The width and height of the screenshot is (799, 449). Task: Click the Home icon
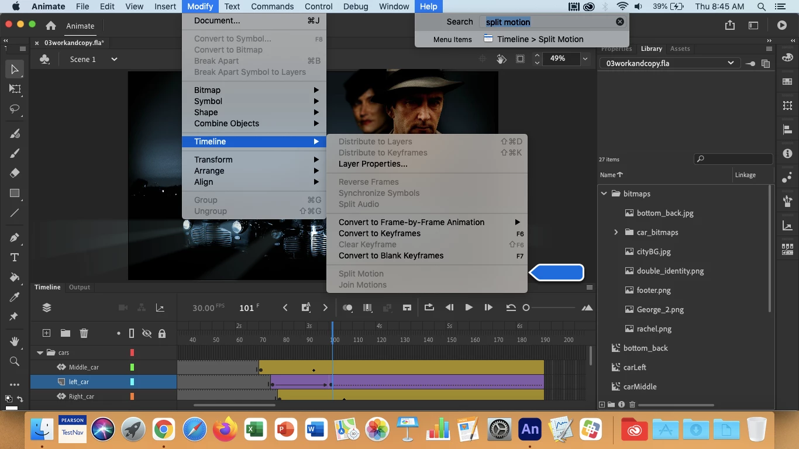51,26
